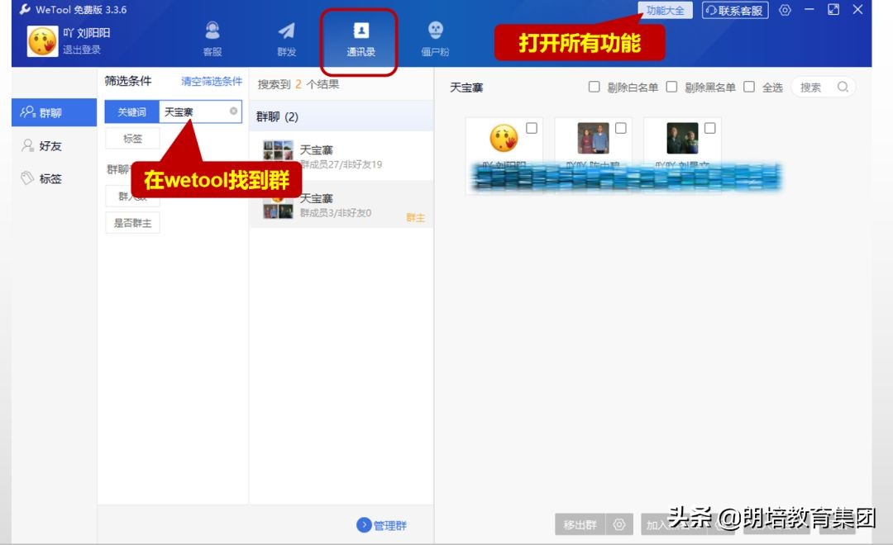This screenshot has width=893, height=545.
Task: Open the 标签 filter selector
Action: [132, 139]
